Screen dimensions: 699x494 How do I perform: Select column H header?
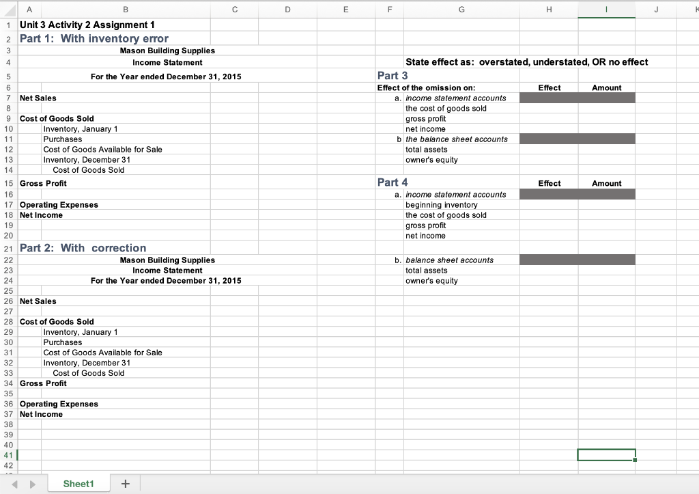point(549,10)
